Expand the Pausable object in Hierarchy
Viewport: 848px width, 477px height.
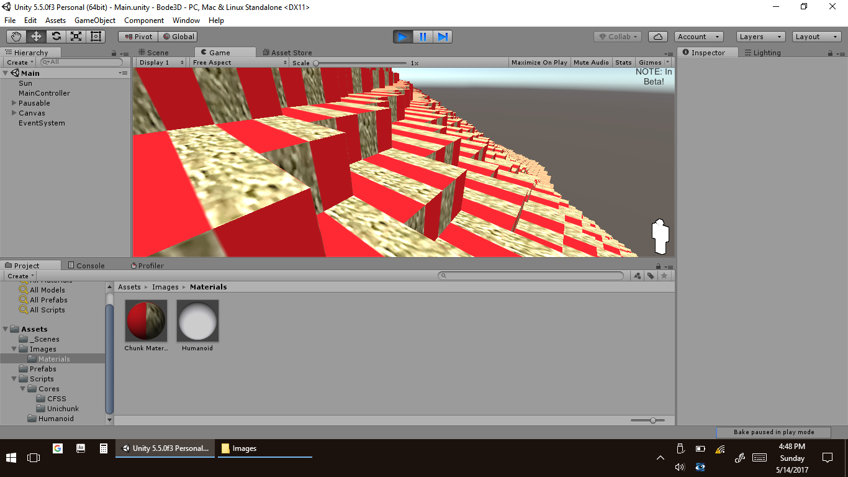pyautogui.click(x=14, y=103)
